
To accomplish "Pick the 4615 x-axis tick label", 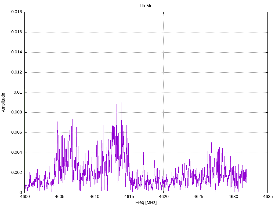I will click(x=129, y=197).
